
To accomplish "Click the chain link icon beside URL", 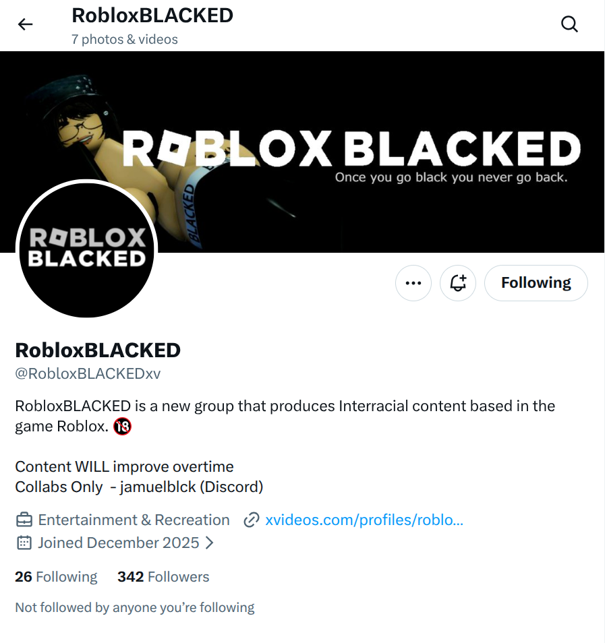I will 251,520.
